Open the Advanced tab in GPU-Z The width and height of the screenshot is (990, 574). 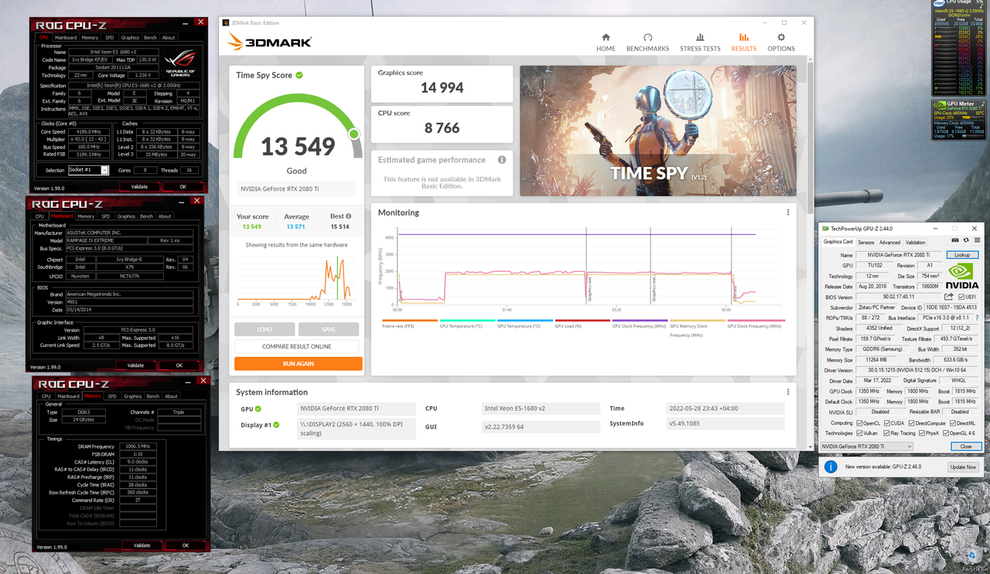[x=889, y=242]
